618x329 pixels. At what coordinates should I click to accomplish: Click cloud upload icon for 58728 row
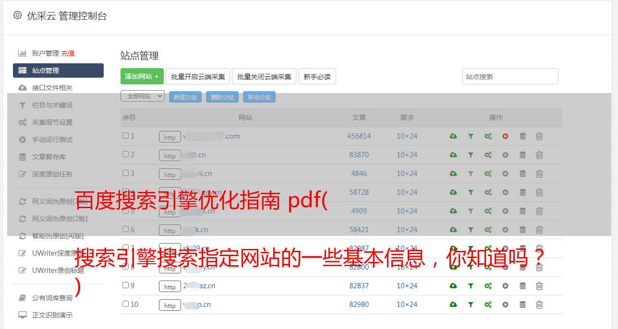453,192
